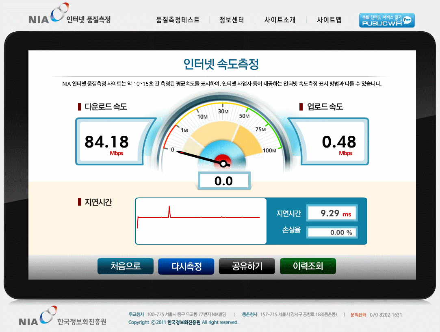
Task: Click the 지연시간 section heading on the left
Action: 98,202
